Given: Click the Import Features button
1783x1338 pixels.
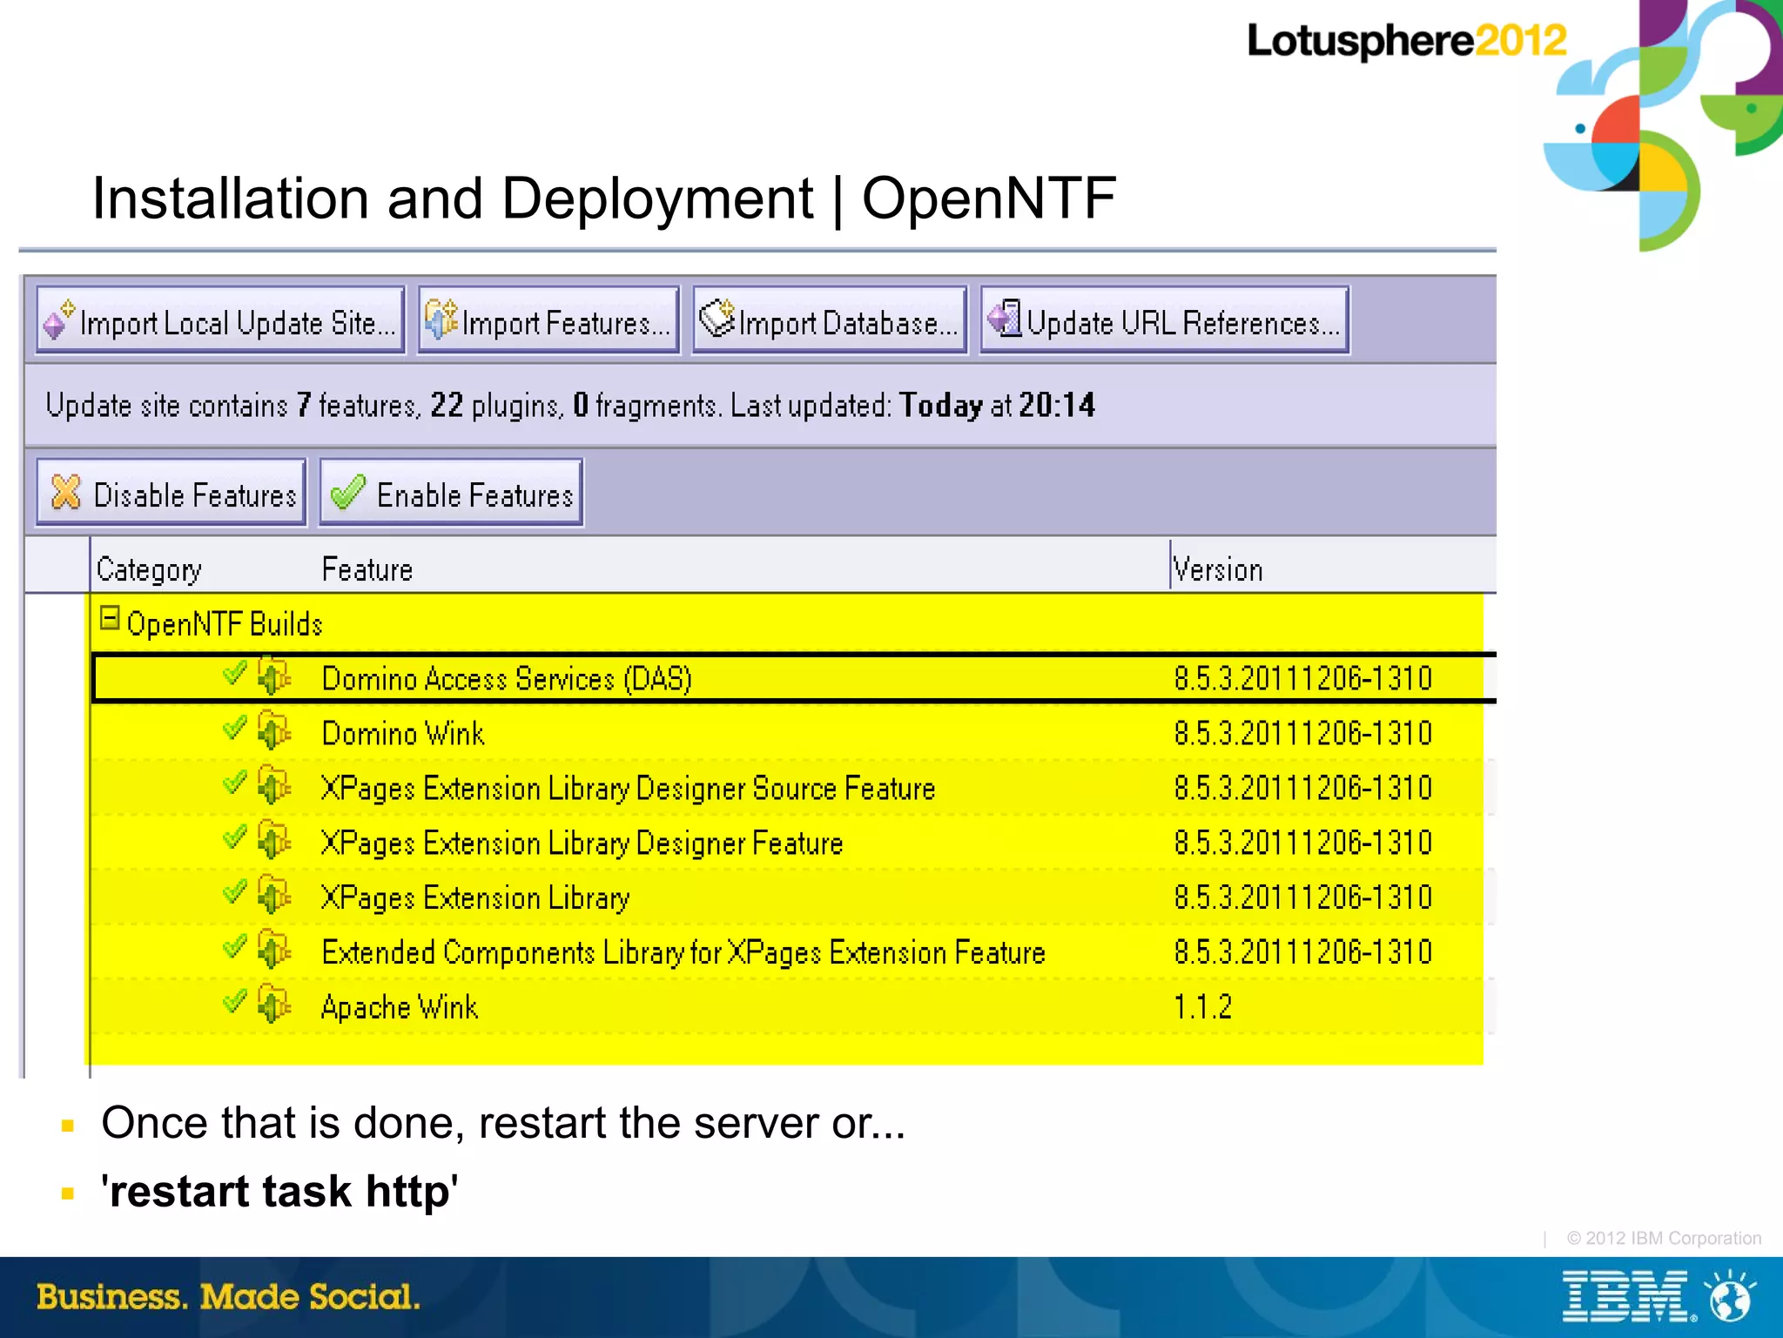Looking at the screenshot, I should [548, 320].
